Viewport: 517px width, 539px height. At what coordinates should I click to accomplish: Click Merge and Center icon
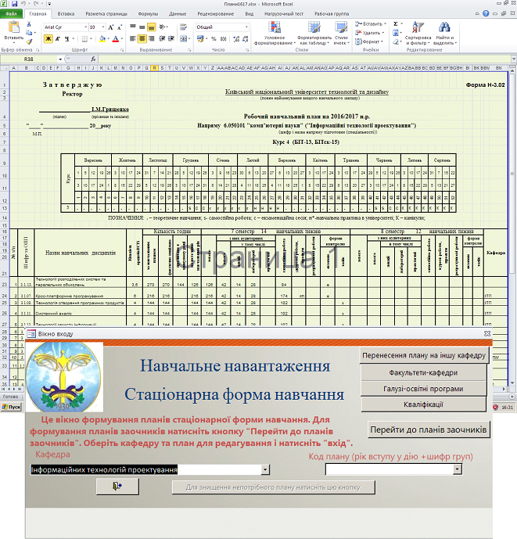pyautogui.click(x=183, y=39)
